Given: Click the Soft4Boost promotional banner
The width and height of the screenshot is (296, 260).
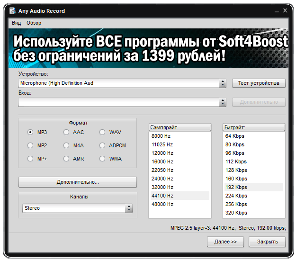Looking at the screenshot, I should pos(148,48).
